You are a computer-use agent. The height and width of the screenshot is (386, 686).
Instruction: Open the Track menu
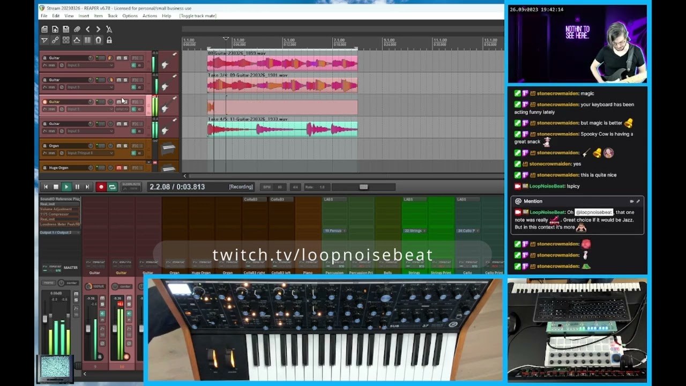tap(113, 16)
